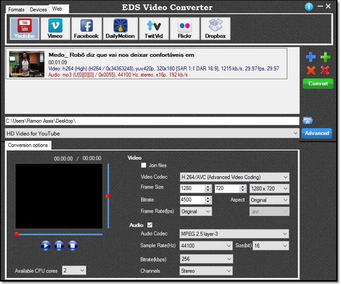Uncheck the Audio enable checkbox
The image size is (341, 285).
150,225
